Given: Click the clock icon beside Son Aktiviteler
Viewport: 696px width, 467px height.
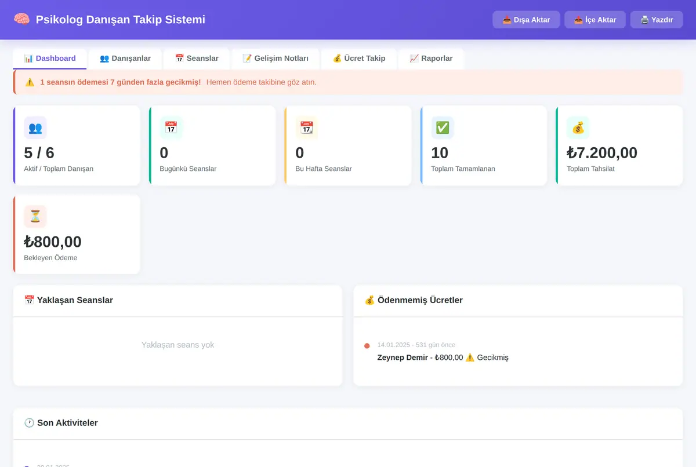Looking at the screenshot, I should (x=29, y=423).
